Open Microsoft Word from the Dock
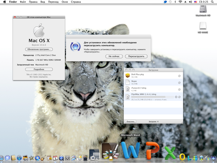Viewport: 217px width, 163px height. (130, 150)
